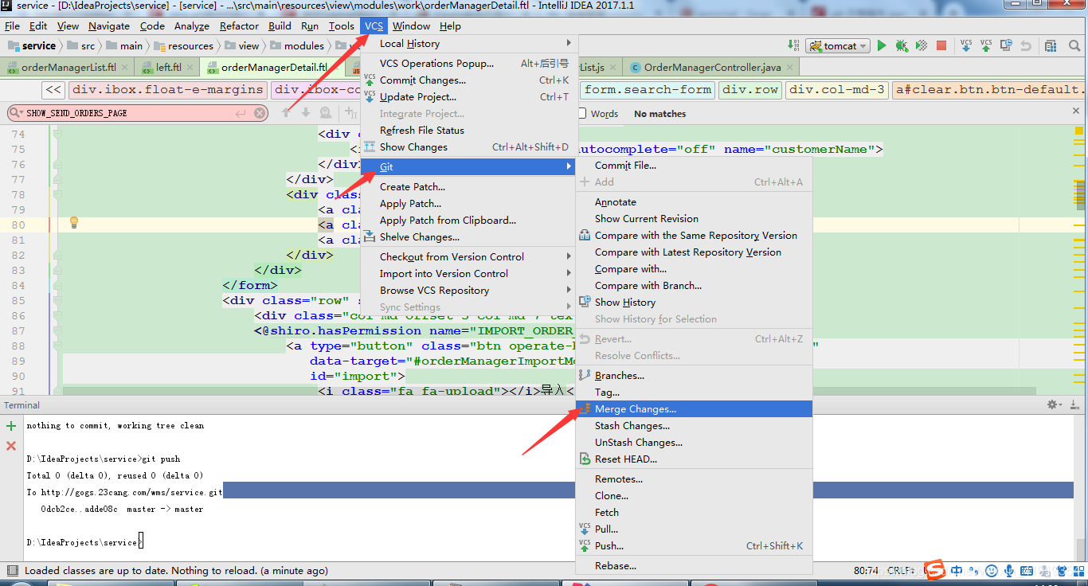Open Sogou emoji smiley icon

click(x=992, y=571)
